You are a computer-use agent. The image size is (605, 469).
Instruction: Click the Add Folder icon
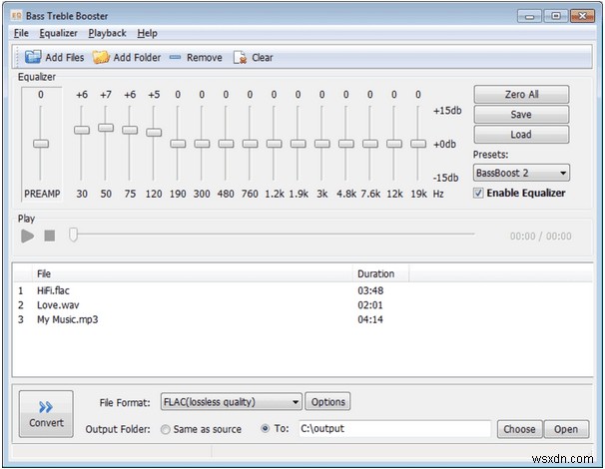101,57
